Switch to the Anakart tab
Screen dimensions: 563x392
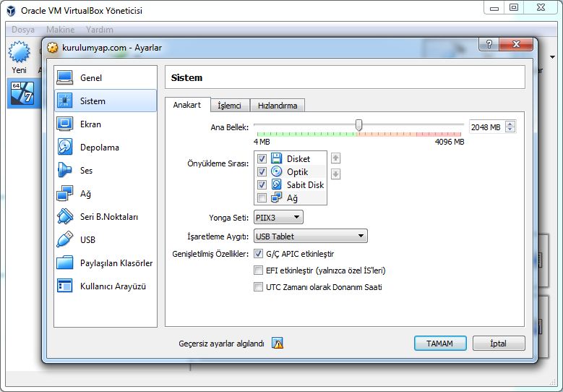pos(187,105)
